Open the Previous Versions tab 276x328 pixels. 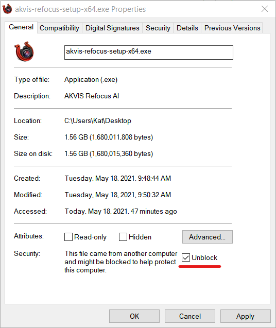[232, 28]
